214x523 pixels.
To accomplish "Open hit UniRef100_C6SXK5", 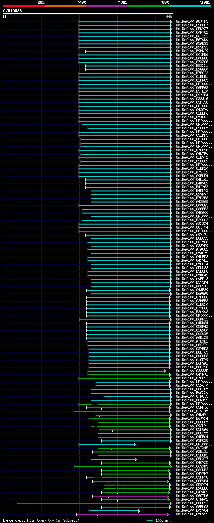I will pos(192,466).
